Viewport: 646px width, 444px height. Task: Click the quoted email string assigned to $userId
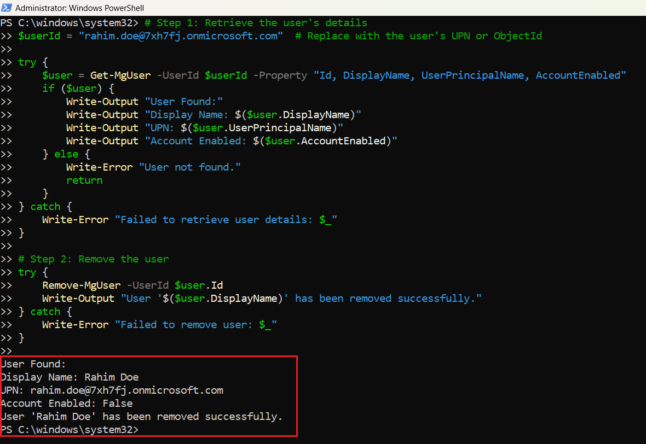[181, 36]
